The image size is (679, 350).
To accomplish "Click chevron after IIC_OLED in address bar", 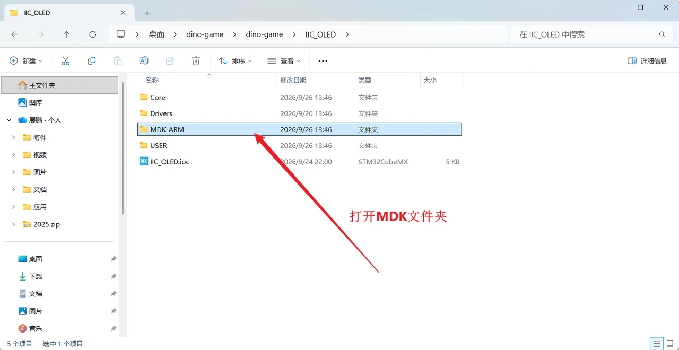I will [347, 34].
